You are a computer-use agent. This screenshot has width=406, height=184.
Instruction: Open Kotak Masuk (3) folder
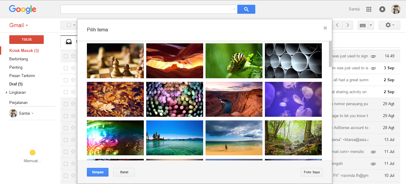pyautogui.click(x=24, y=51)
